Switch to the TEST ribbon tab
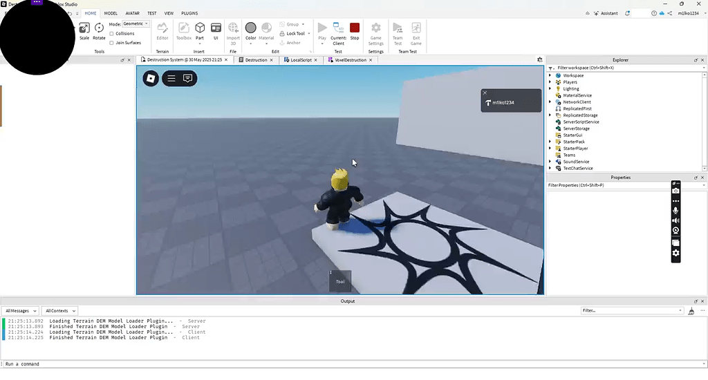The width and height of the screenshot is (708, 380). tap(151, 13)
